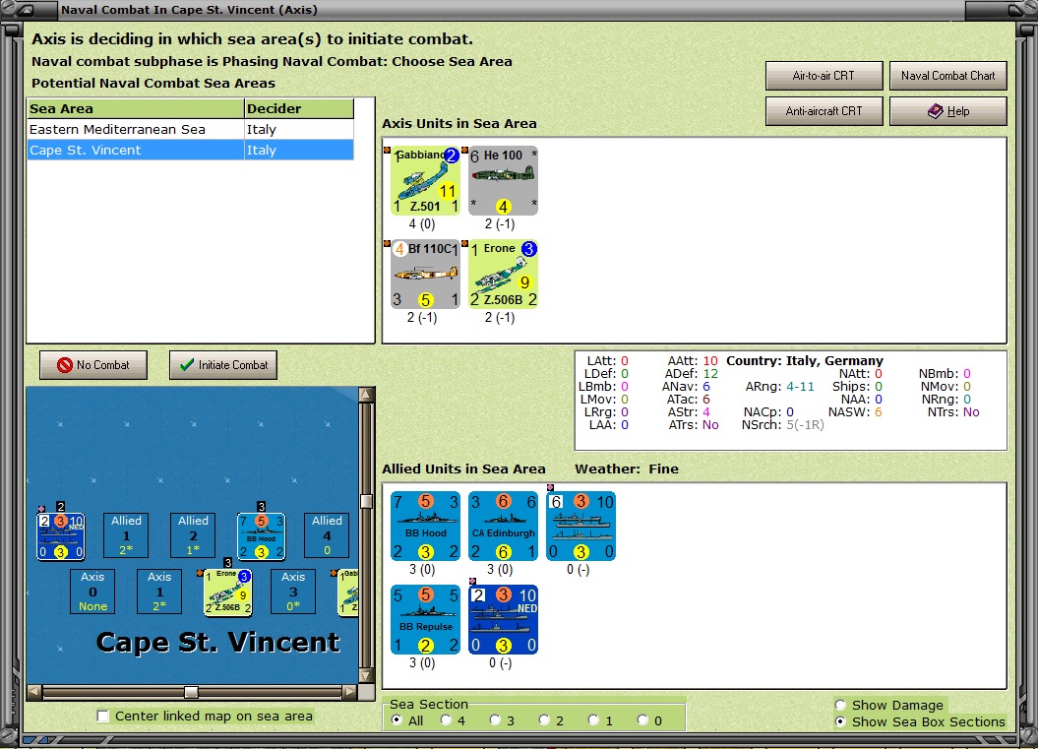Click the Axis 1 sea box section
This screenshot has height=749, width=1038.
(159, 592)
